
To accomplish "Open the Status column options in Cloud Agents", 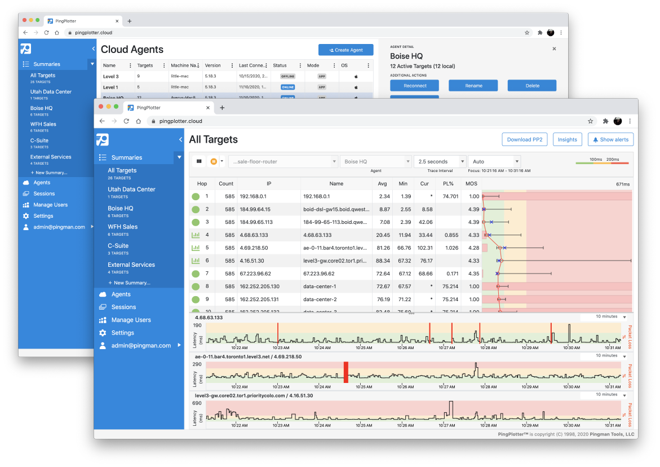I will click(x=300, y=65).
